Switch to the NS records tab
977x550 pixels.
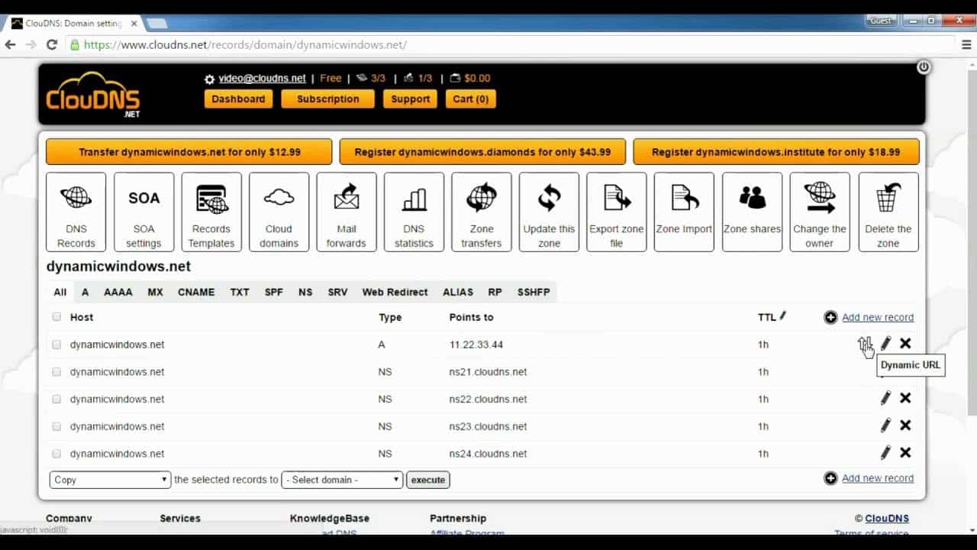pyautogui.click(x=305, y=292)
